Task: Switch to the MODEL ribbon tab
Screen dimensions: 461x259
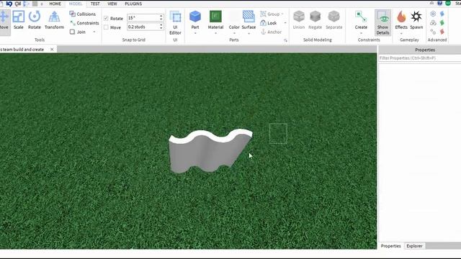Action: pos(76,4)
